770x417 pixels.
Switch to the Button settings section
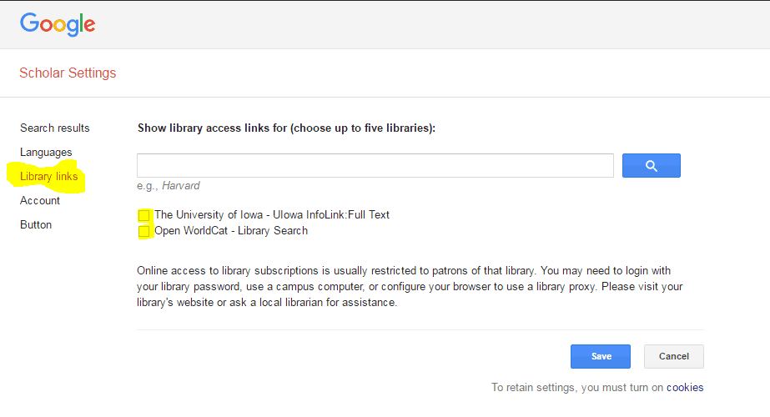36,224
